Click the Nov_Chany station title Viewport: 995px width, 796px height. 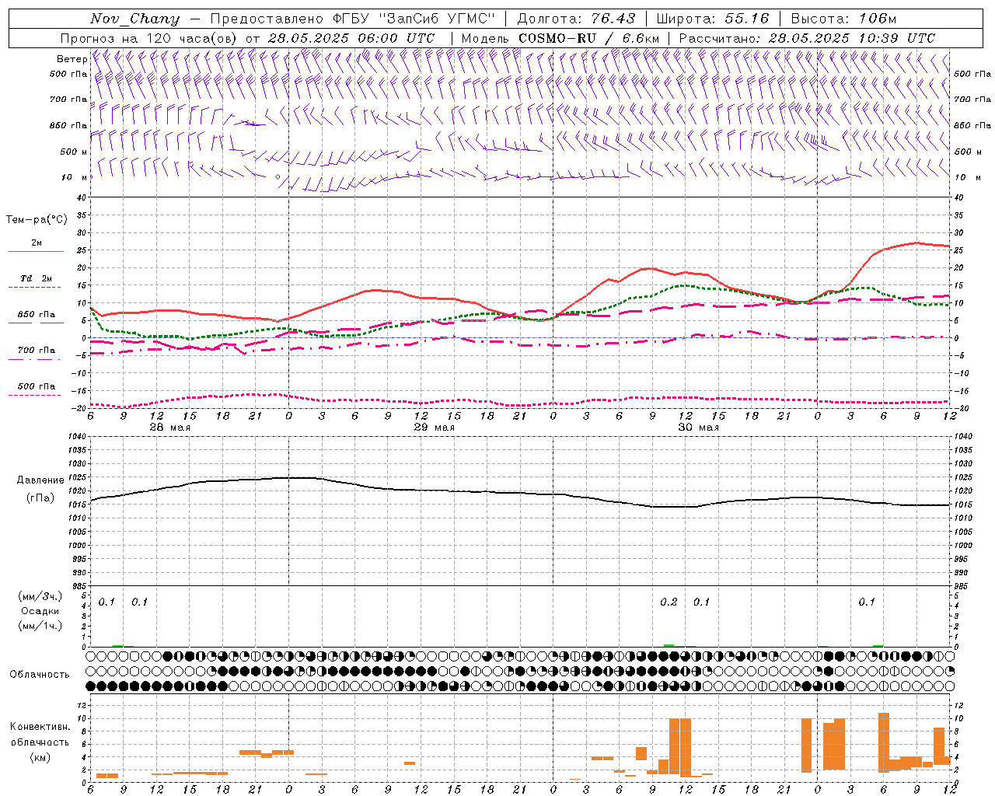(134, 19)
